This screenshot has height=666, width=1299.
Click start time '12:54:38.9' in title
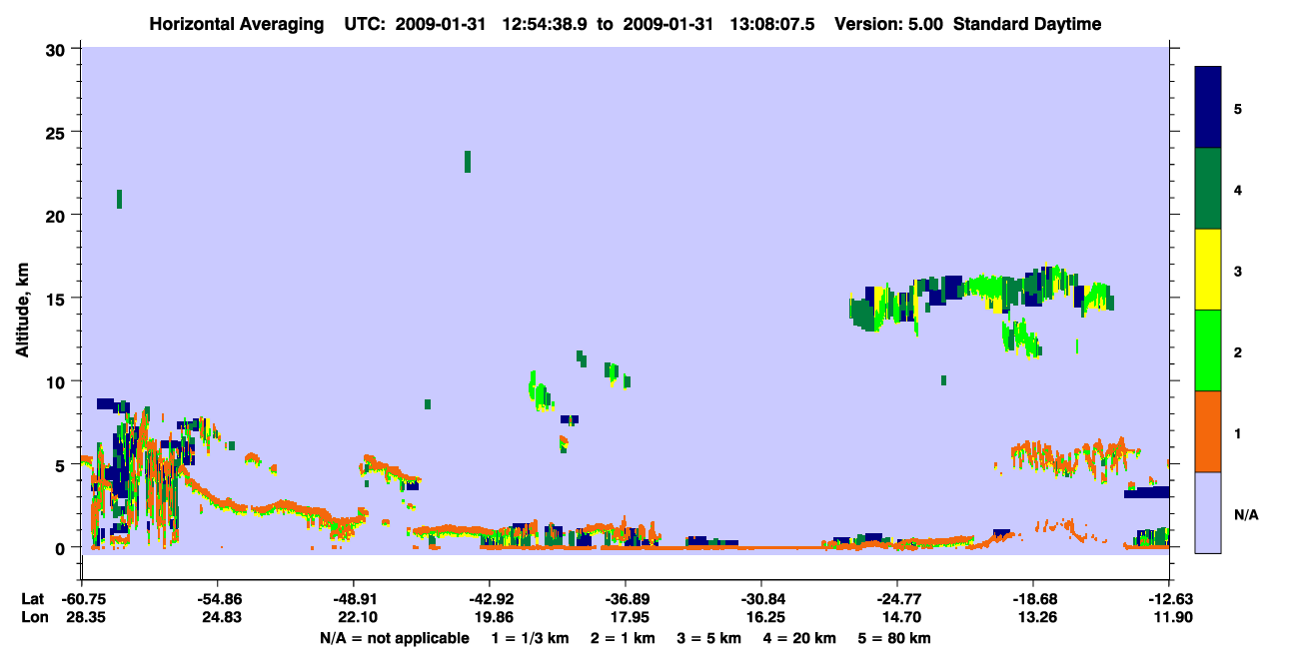tap(546, 24)
